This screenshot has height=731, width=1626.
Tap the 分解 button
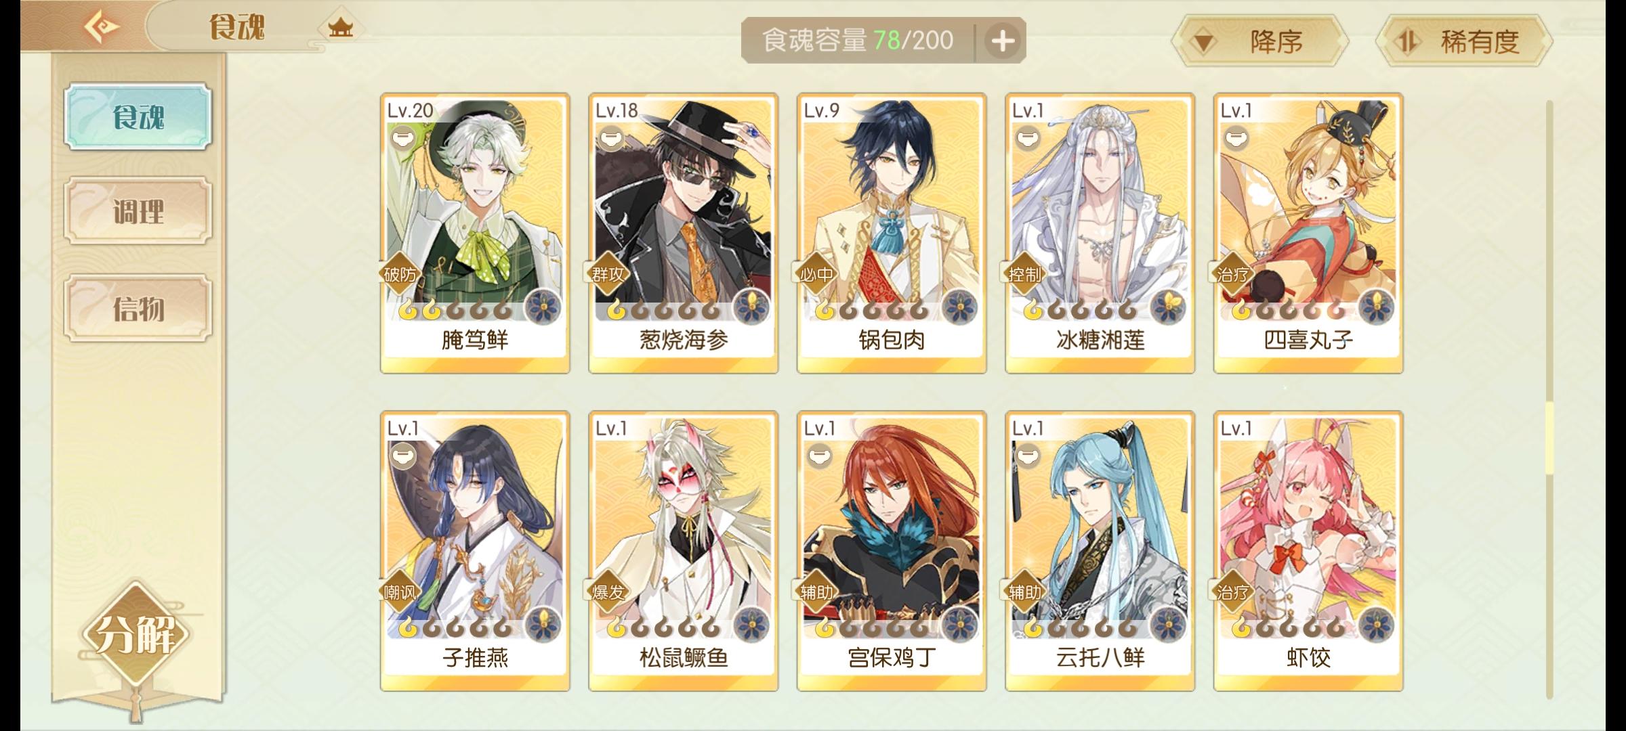click(x=135, y=634)
